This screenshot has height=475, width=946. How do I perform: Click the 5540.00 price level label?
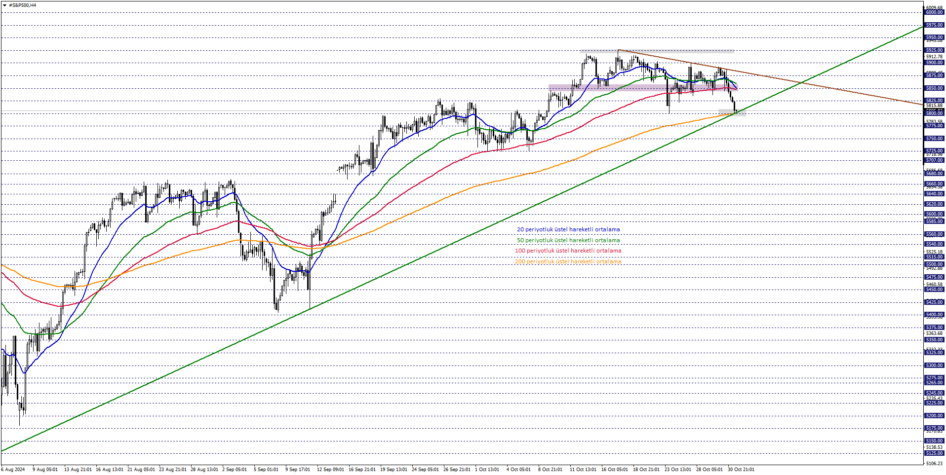point(934,244)
